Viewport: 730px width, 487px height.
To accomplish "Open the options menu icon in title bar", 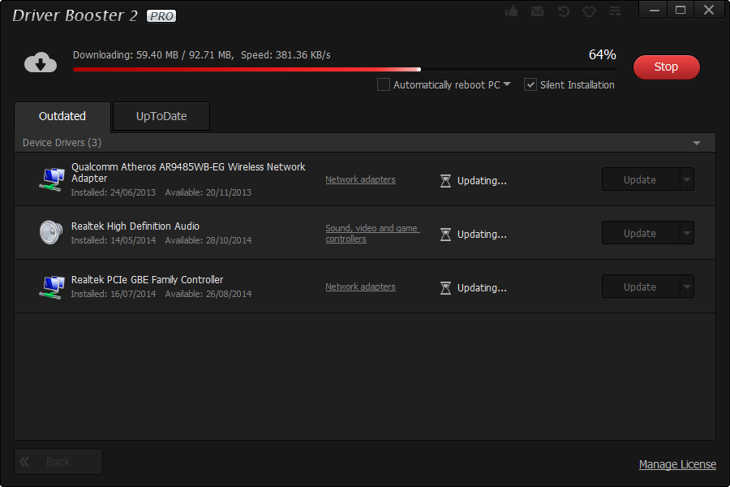I will pos(616,11).
